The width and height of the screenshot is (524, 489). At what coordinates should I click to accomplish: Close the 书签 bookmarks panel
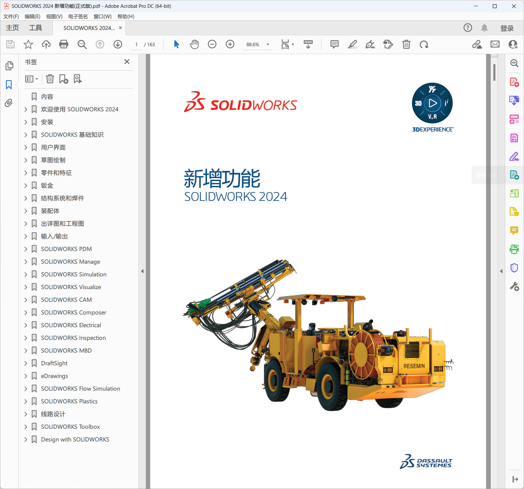coord(127,62)
